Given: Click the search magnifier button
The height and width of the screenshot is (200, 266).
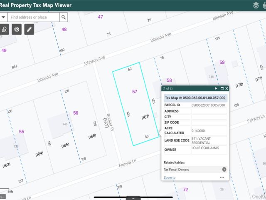Looking at the screenshot, I should (64, 17).
